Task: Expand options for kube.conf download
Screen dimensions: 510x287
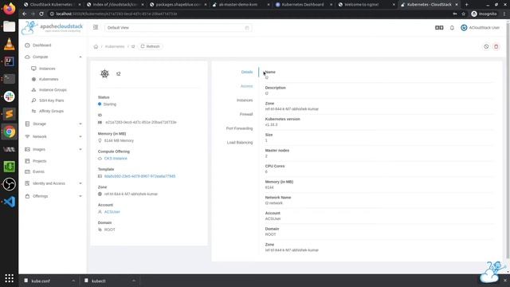Action: [73, 281]
